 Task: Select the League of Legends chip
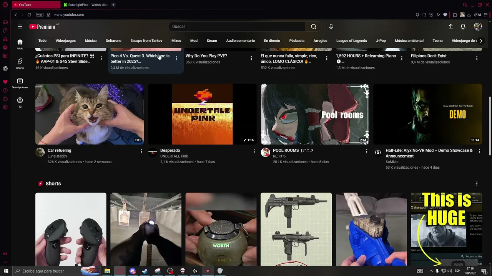(x=352, y=41)
